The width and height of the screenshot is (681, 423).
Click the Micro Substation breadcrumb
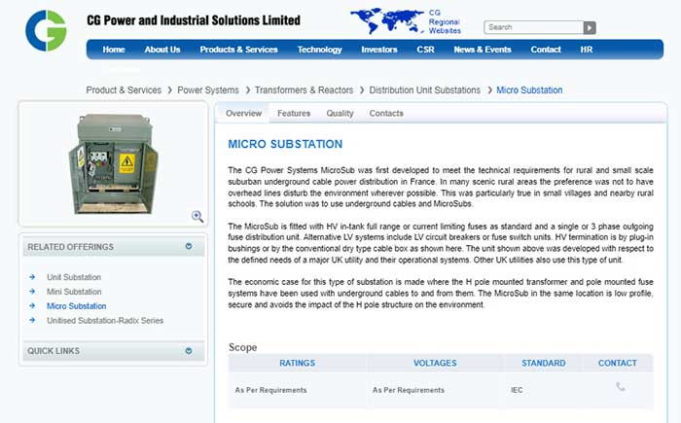(529, 89)
